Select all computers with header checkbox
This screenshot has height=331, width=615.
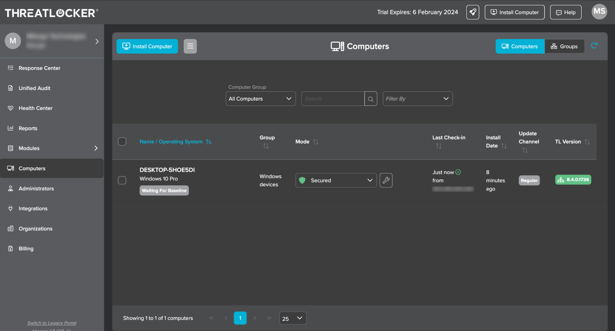coord(122,142)
